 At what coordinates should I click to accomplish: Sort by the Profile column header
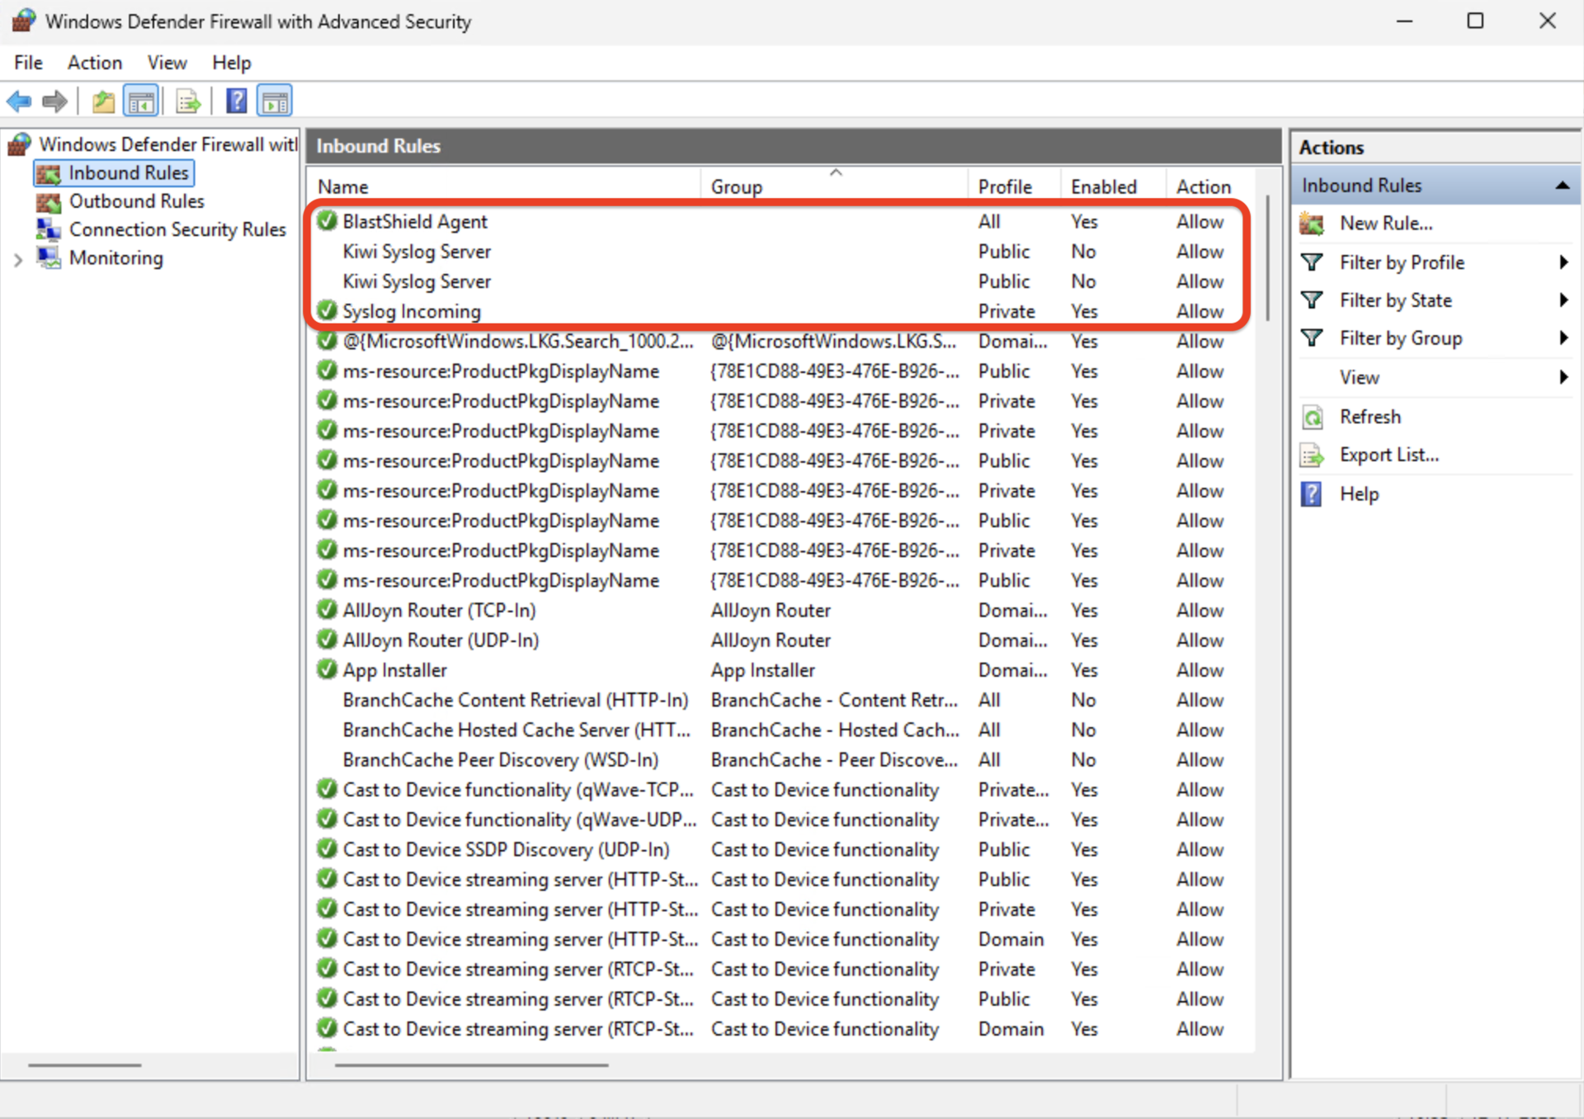(1014, 186)
